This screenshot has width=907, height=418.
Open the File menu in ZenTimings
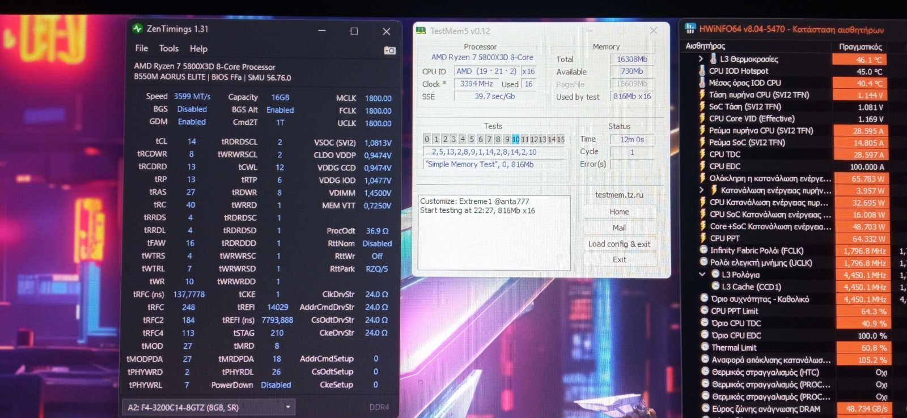tap(142, 48)
